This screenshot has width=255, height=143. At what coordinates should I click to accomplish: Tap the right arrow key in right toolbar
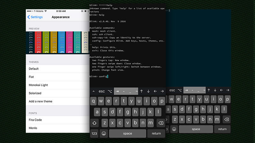(228, 90)
